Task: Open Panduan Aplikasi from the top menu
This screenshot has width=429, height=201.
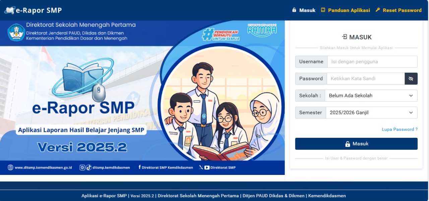Action: pos(345,10)
